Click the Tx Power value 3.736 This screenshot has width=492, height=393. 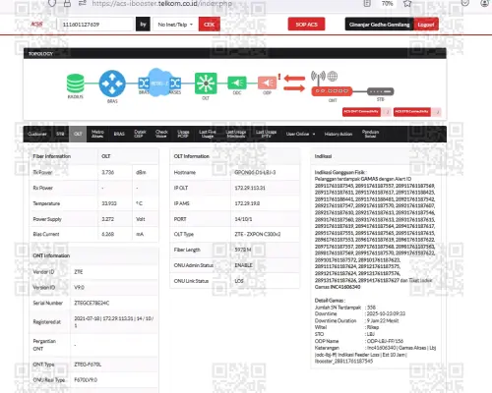pos(107,172)
